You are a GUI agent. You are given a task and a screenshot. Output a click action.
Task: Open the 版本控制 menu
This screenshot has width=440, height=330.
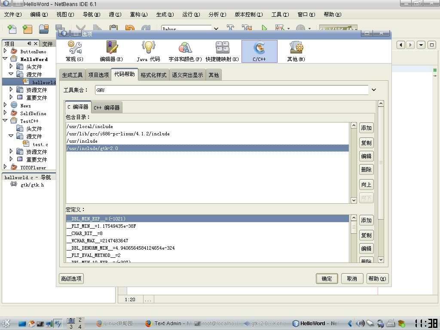click(249, 14)
